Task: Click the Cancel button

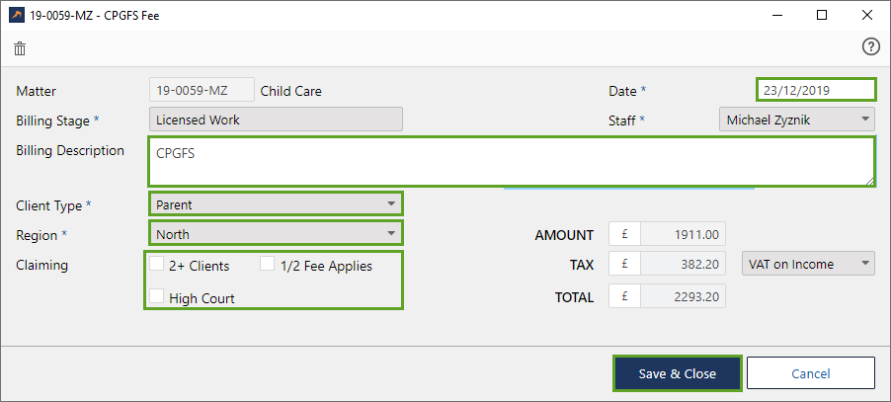Action: [x=810, y=373]
